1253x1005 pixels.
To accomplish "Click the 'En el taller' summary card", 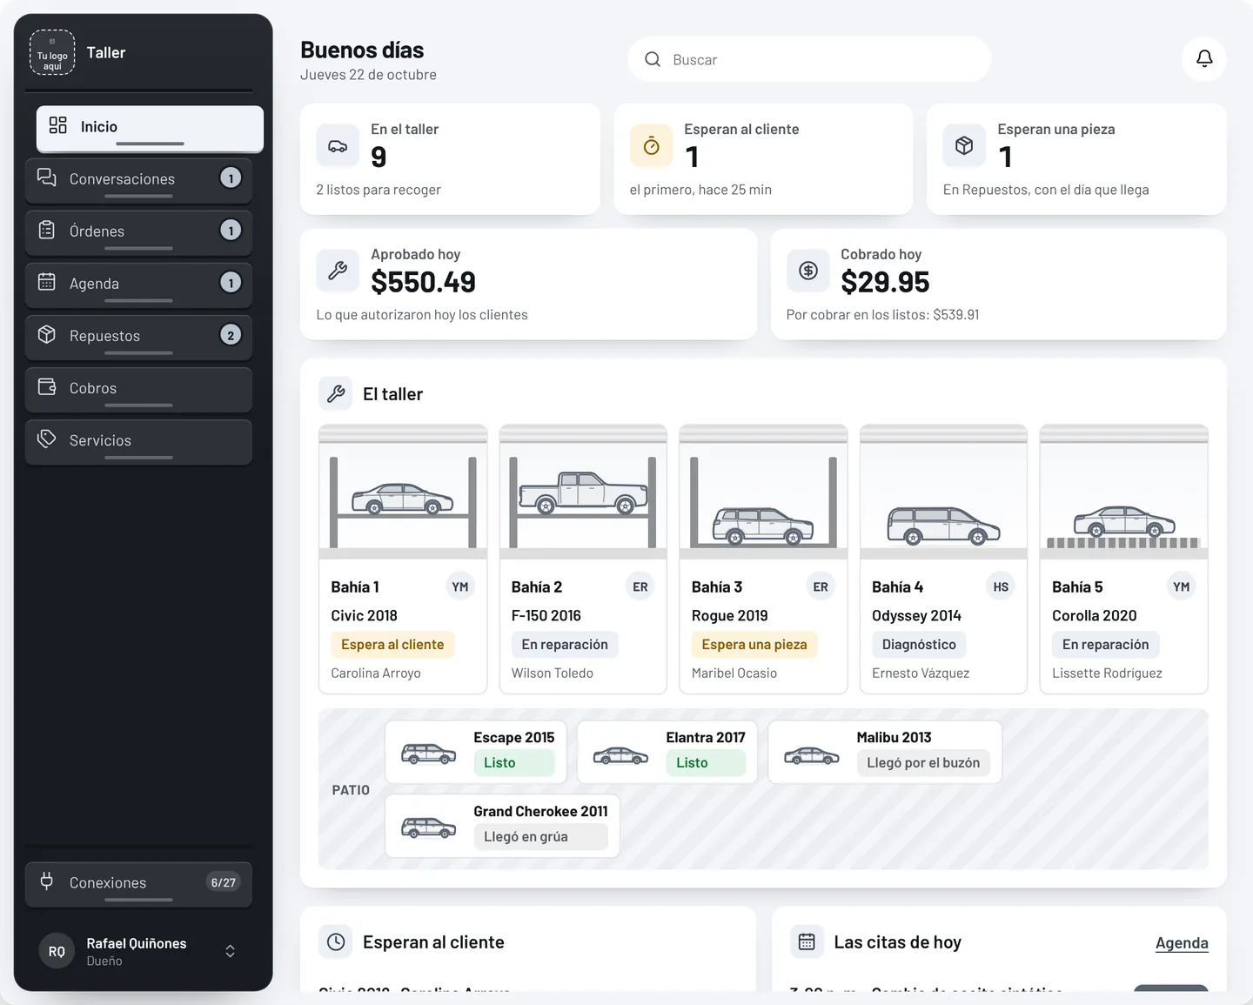I will (450, 159).
